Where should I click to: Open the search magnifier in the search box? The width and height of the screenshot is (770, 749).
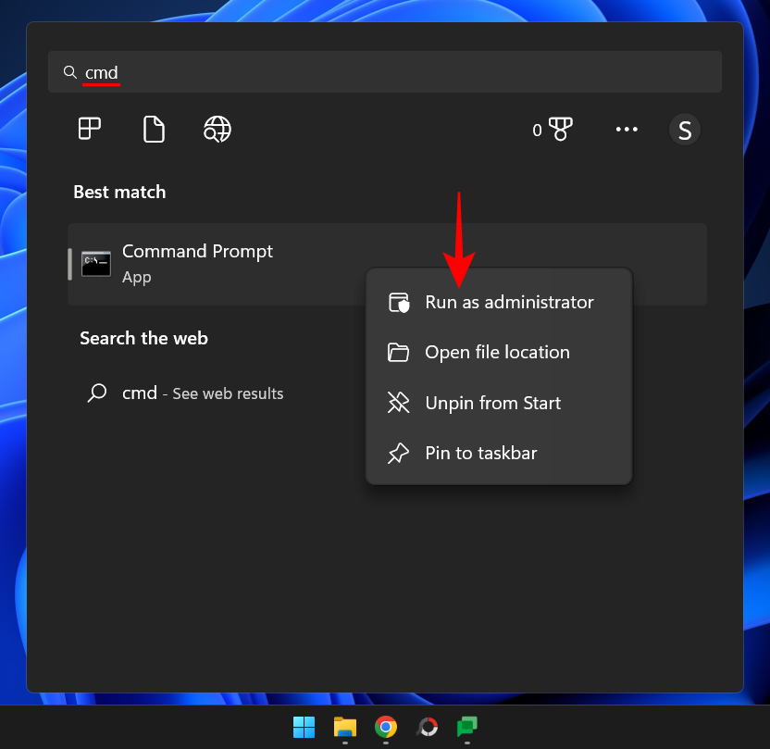69,71
